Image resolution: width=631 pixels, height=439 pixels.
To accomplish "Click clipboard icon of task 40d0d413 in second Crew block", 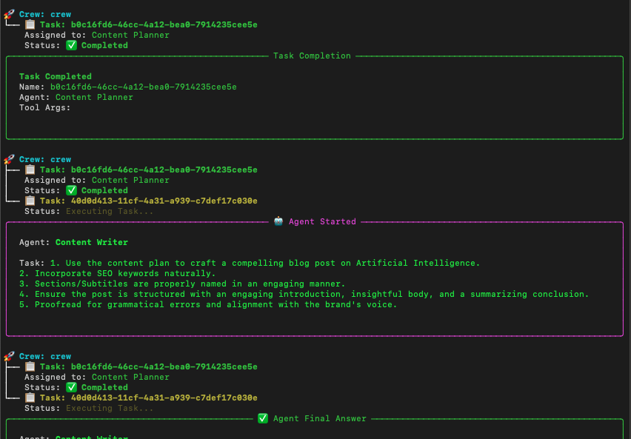I will click(30, 201).
